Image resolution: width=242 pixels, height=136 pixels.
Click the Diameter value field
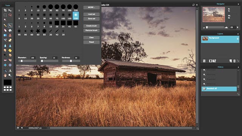[33, 58]
